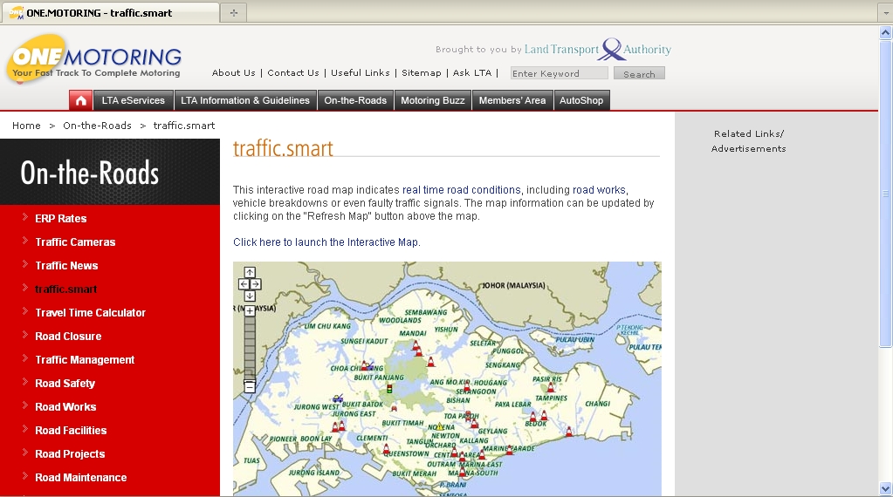893x497 pixels.
Task: Select the tow truck icon above Jurong West
Action: (339, 398)
